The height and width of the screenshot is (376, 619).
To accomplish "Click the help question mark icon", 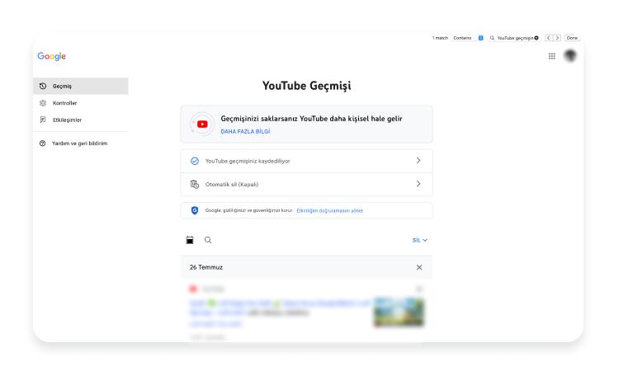I will (x=43, y=143).
